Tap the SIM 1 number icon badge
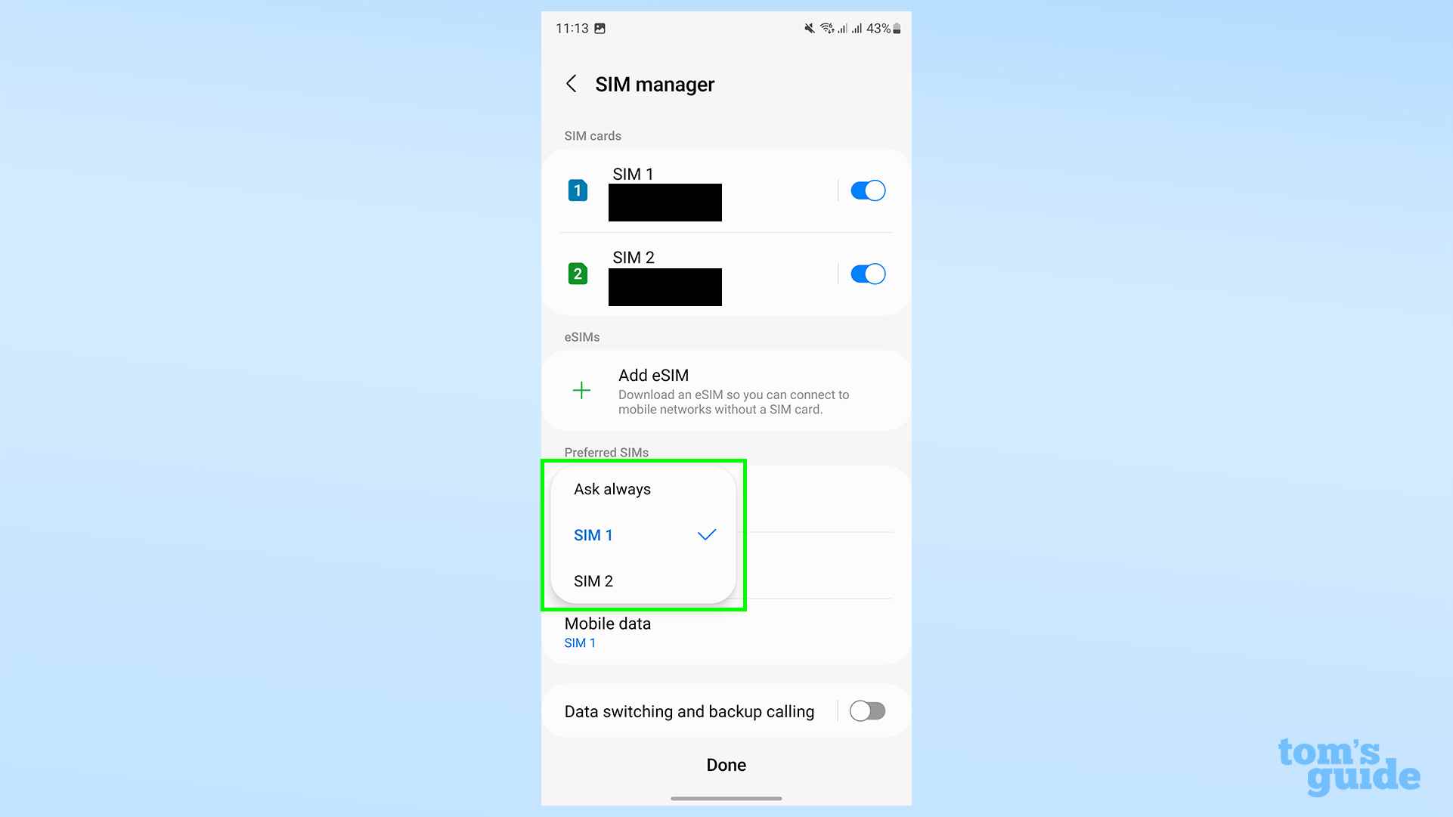1453x817 pixels. point(576,190)
